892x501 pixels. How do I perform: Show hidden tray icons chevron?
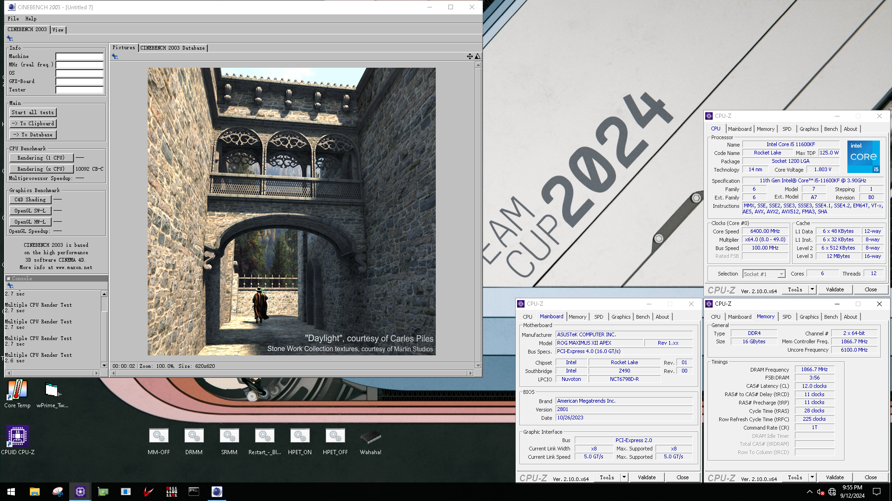pyautogui.click(x=809, y=492)
